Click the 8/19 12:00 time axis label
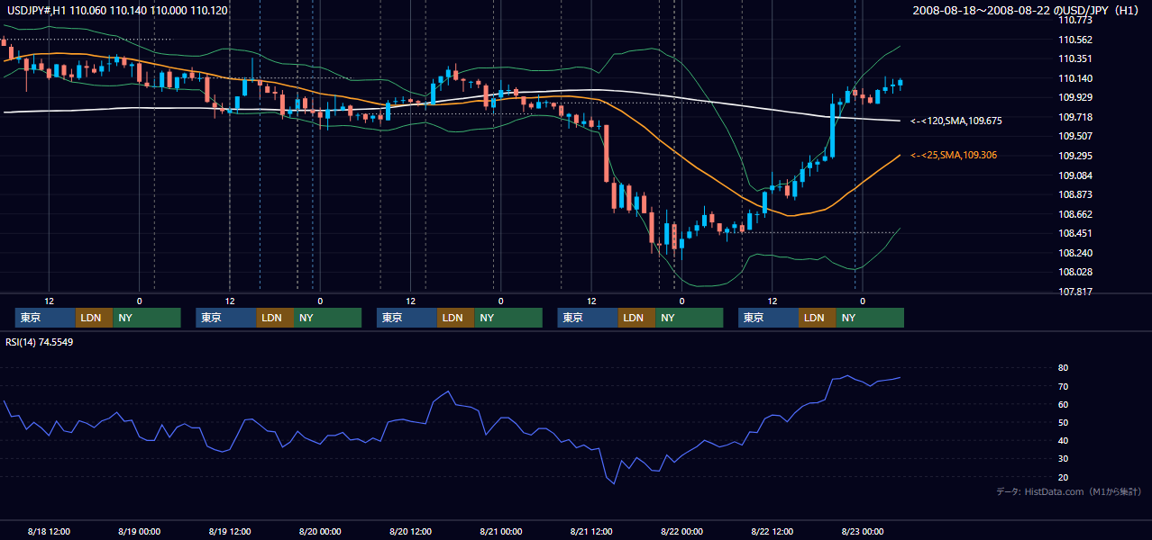 pyautogui.click(x=230, y=531)
